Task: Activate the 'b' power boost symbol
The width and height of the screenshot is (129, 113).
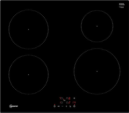Action: (x=70, y=106)
